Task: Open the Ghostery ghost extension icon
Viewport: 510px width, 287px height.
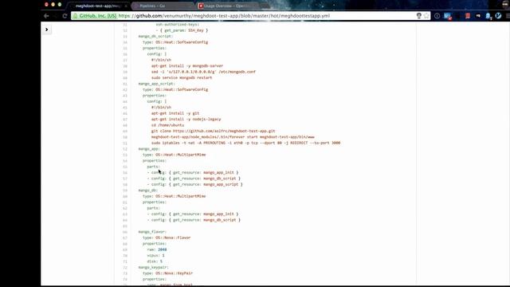Action: pyautogui.click(x=488, y=16)
